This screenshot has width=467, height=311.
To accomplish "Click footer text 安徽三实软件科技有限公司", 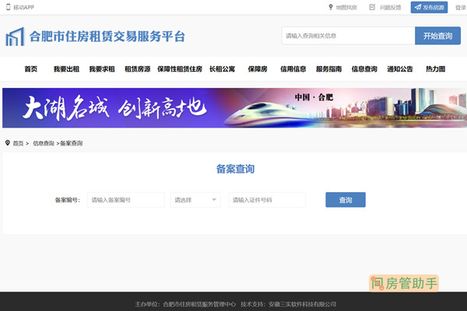I will pos(302,304).
